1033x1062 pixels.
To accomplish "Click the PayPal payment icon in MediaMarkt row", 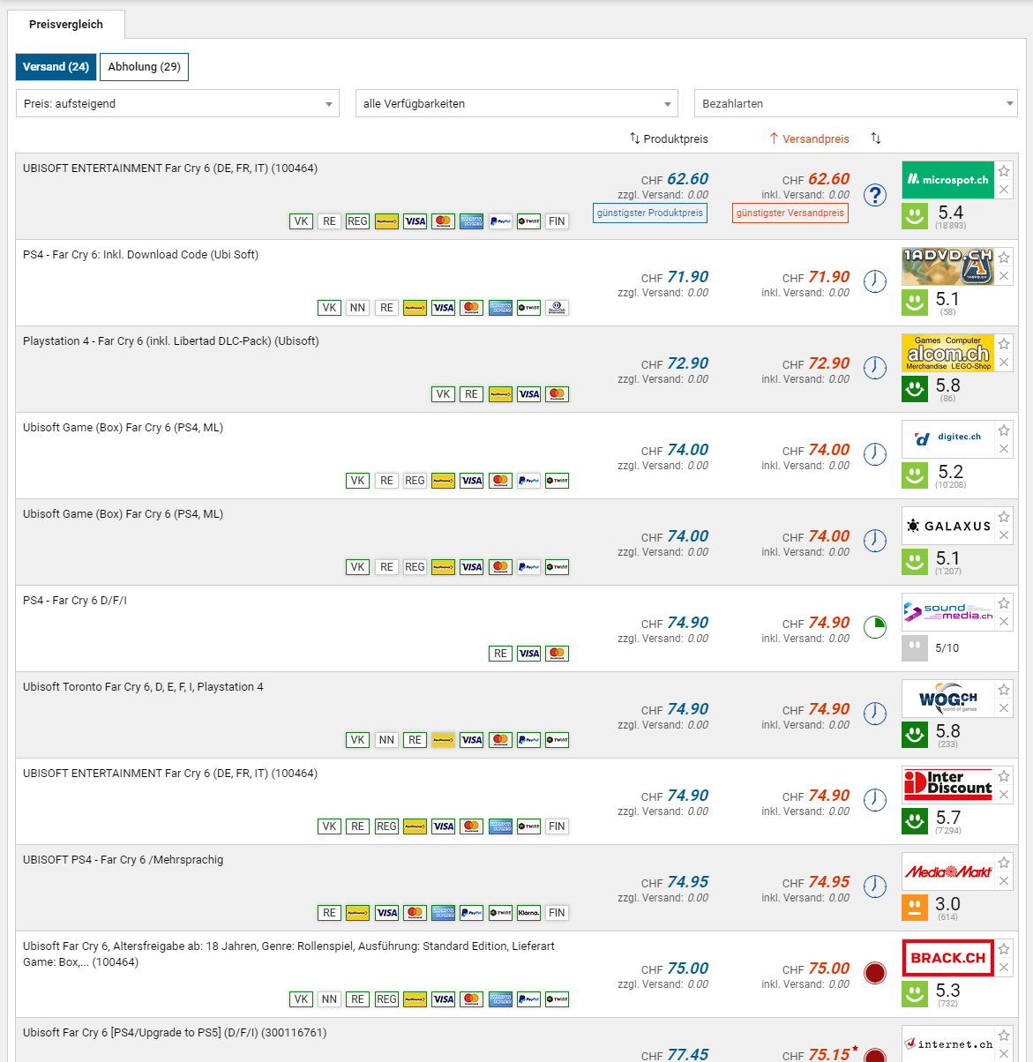I will click(x=472, y=913).
